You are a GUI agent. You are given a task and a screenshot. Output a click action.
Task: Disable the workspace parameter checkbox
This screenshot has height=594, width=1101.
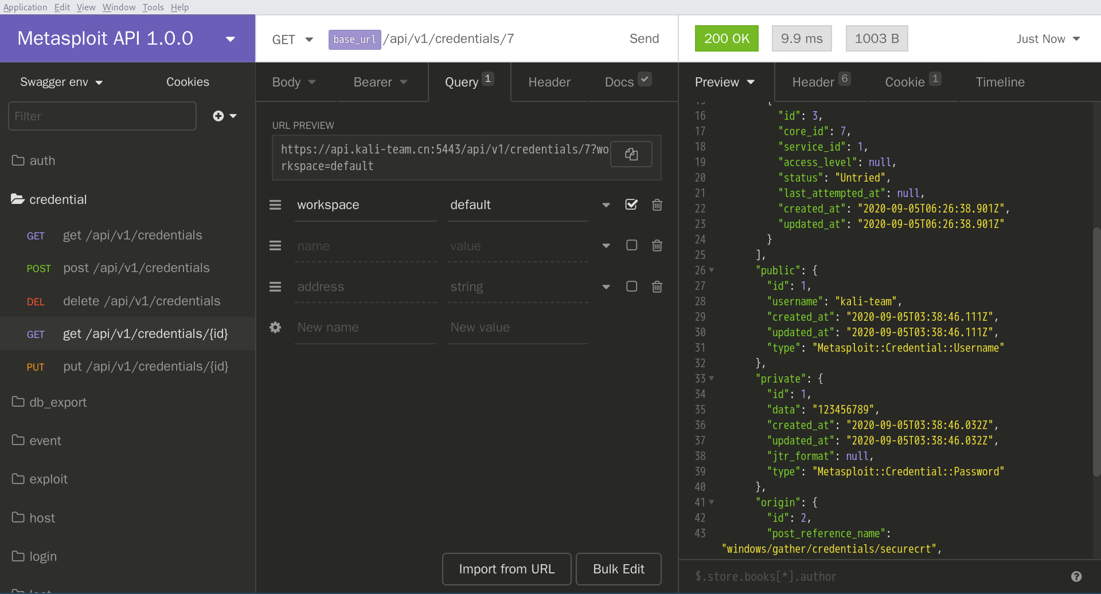pos(631,204)
